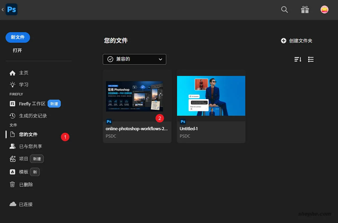The image size is (338, 223).
Task: Open 已删除 in sidebar
Action: tap(26, 185)
